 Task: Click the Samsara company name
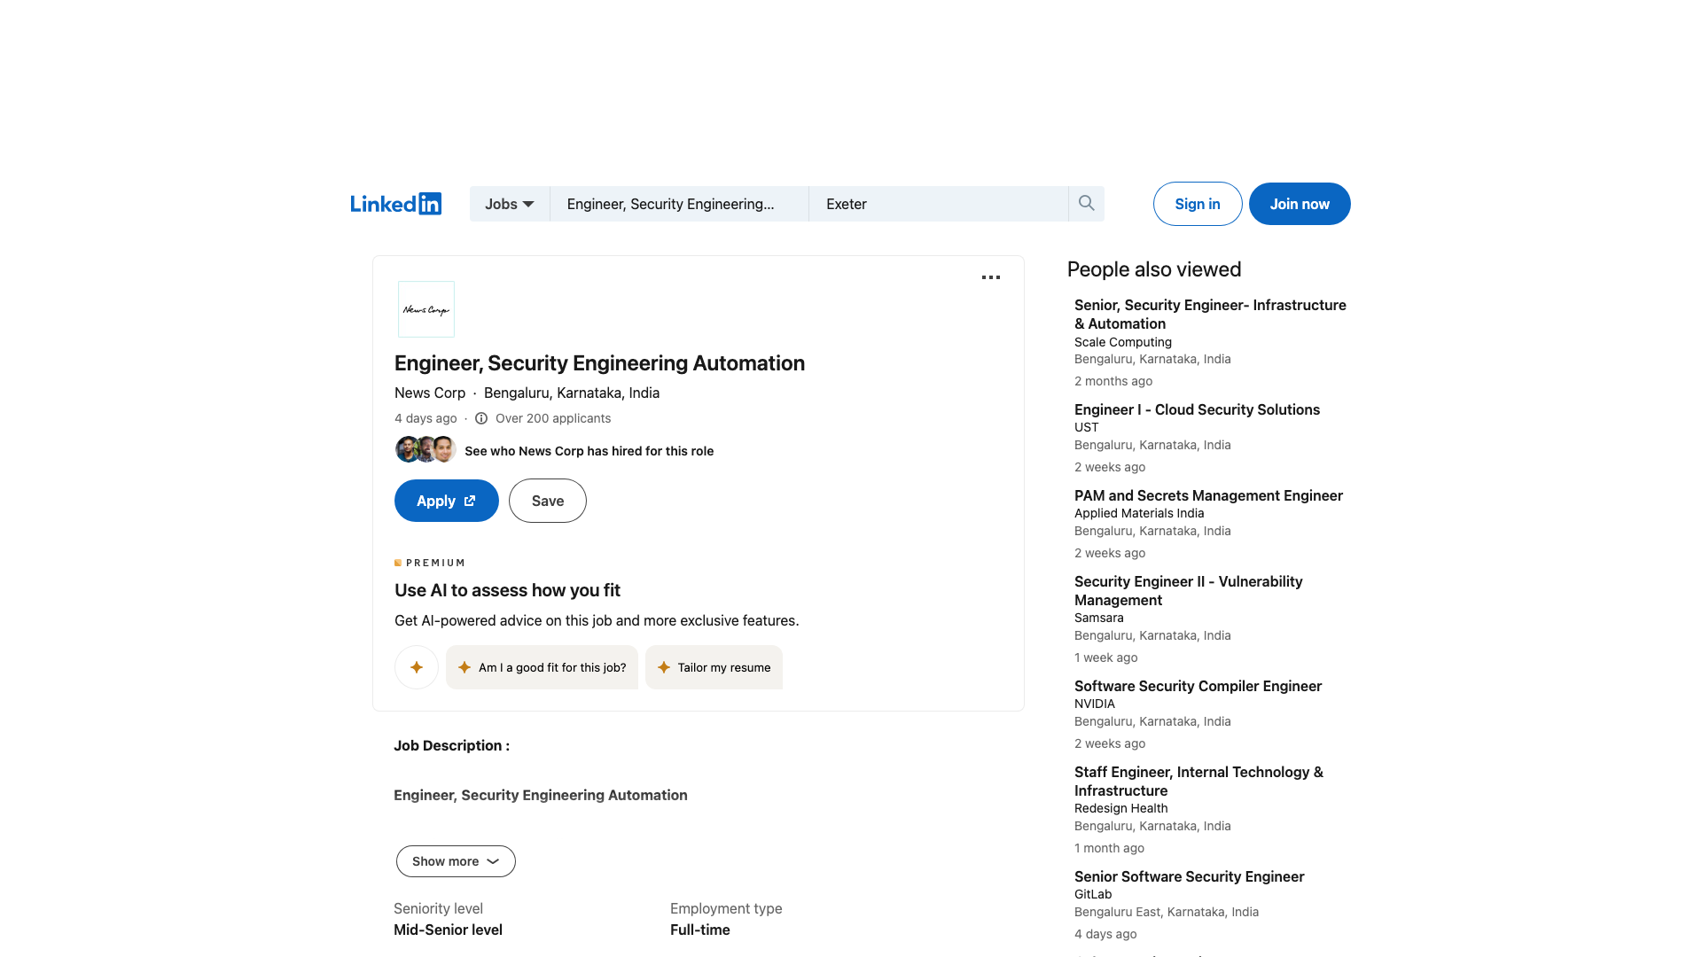(1098, 618)
